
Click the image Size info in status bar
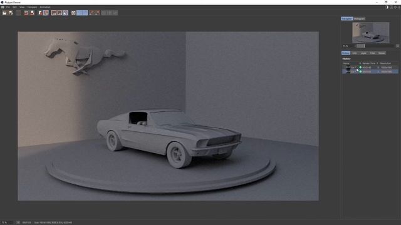point(53,222)
